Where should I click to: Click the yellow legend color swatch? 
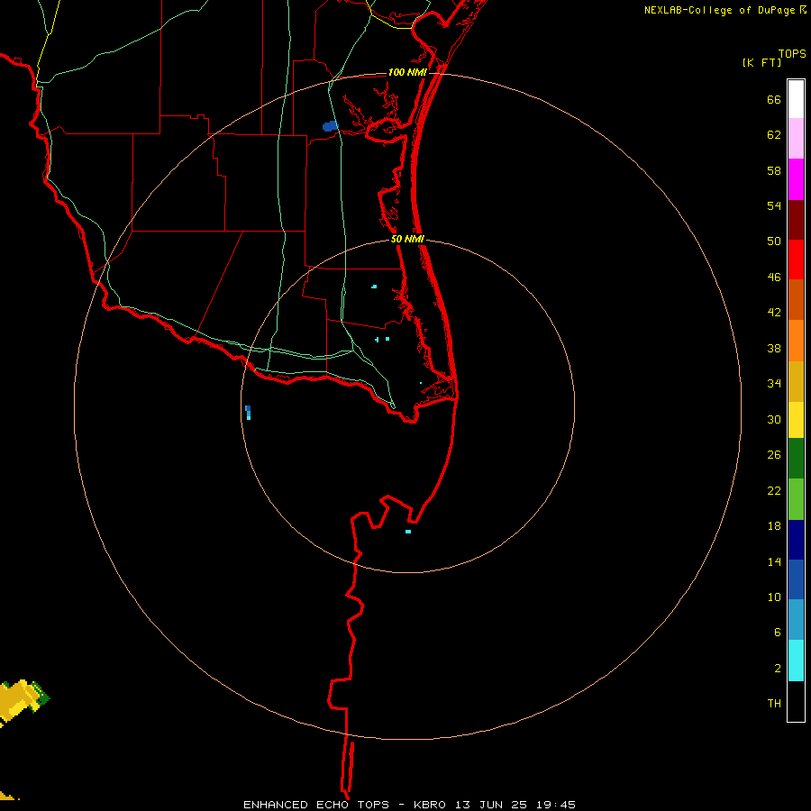pos(796,419)
